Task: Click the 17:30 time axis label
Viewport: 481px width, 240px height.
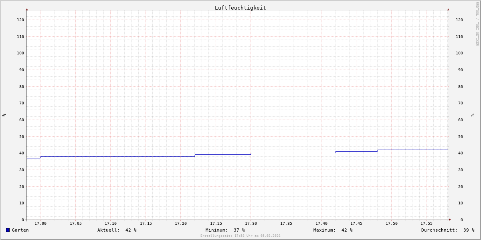Action: (251, 224)
